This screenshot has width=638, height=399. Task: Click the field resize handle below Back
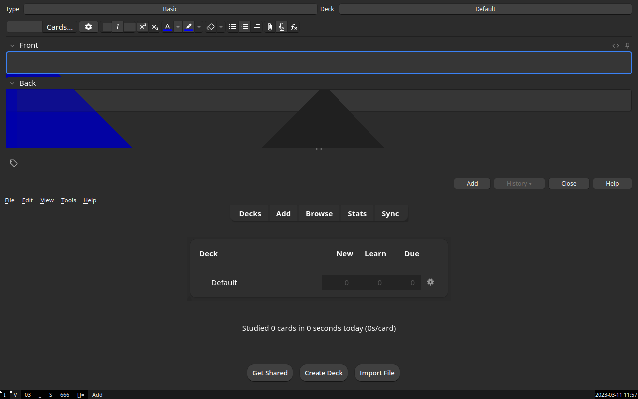coord(319,149)
